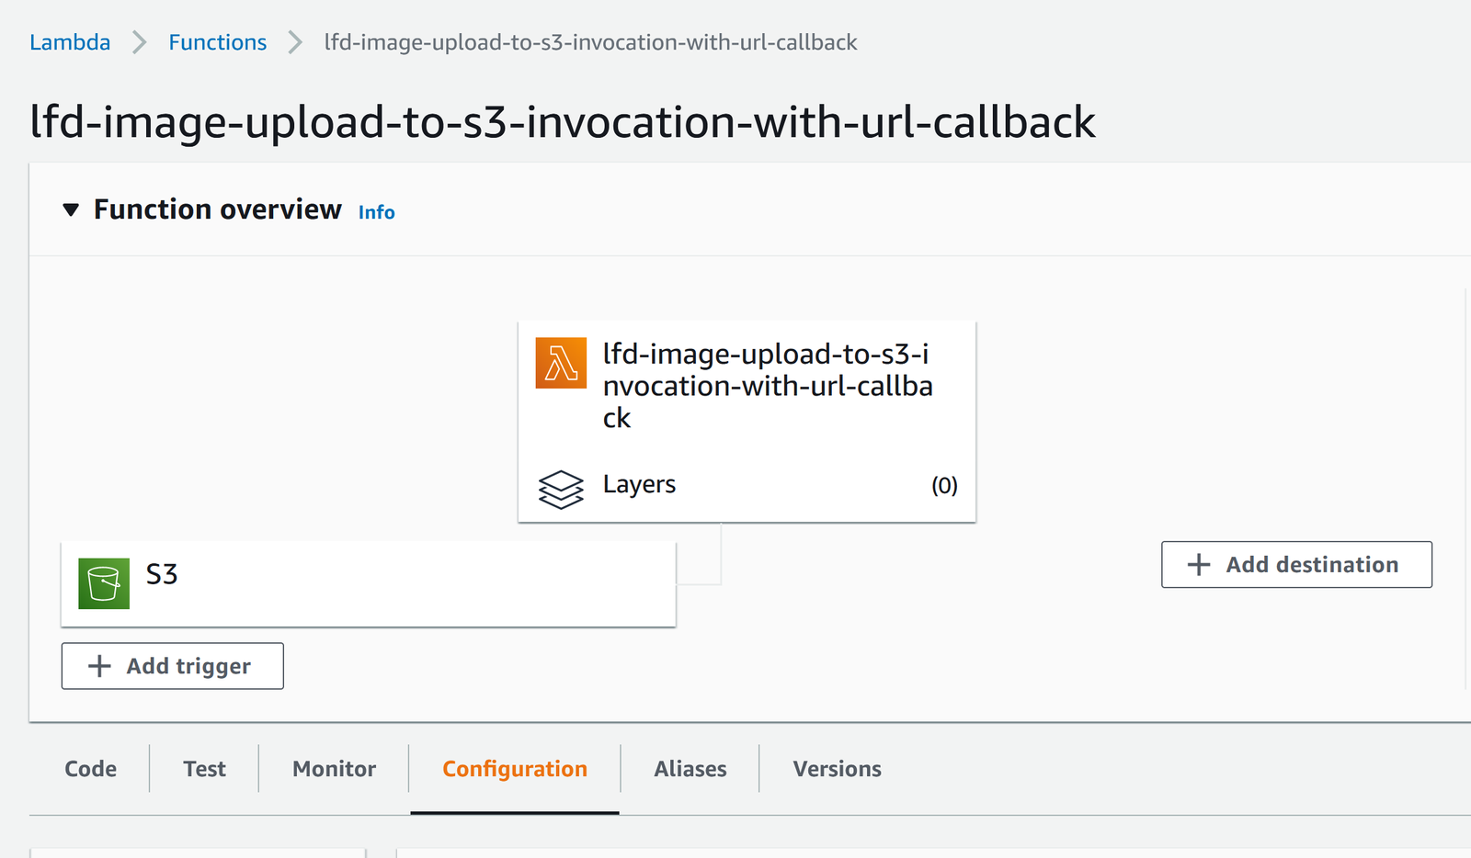This screenshot has width=1471, height=858.
Task: Open the Test tab
Action: pos(204,769)
